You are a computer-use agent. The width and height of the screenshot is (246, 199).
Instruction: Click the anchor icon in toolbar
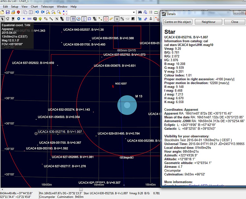pyautogui.click(x=151, y=19)
